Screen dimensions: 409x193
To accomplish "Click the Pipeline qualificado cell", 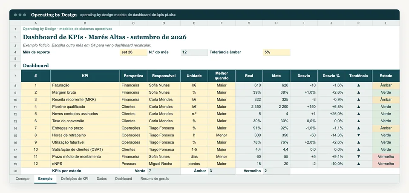I will tap(85, 107).
